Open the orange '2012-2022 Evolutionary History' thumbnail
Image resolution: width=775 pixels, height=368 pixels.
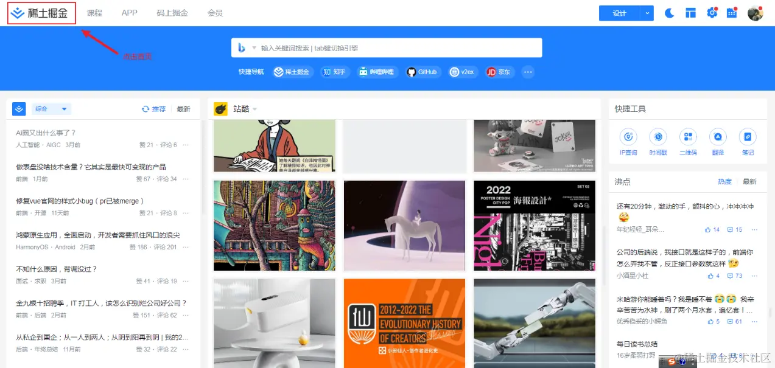[x=404, y=323]
